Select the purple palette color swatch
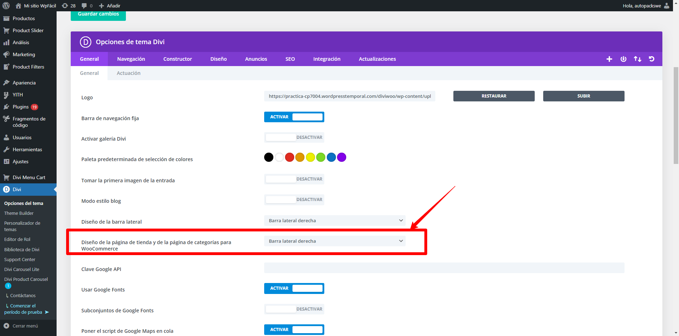The height and width of the screenshot is (336, 679). (342, 157)
